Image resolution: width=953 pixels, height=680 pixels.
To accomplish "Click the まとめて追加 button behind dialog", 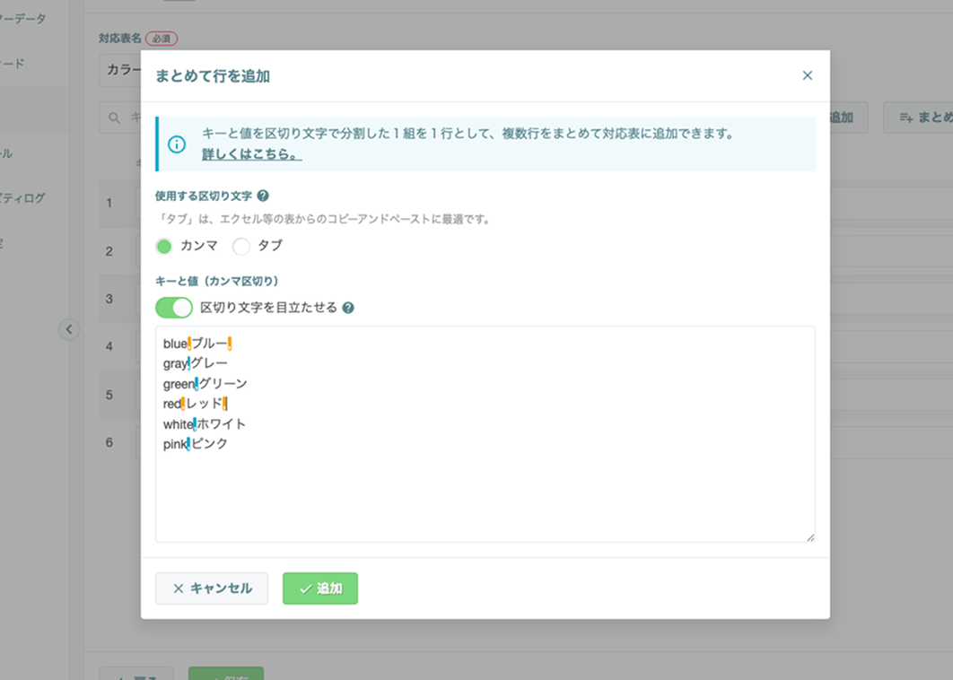I will [918, 118].
